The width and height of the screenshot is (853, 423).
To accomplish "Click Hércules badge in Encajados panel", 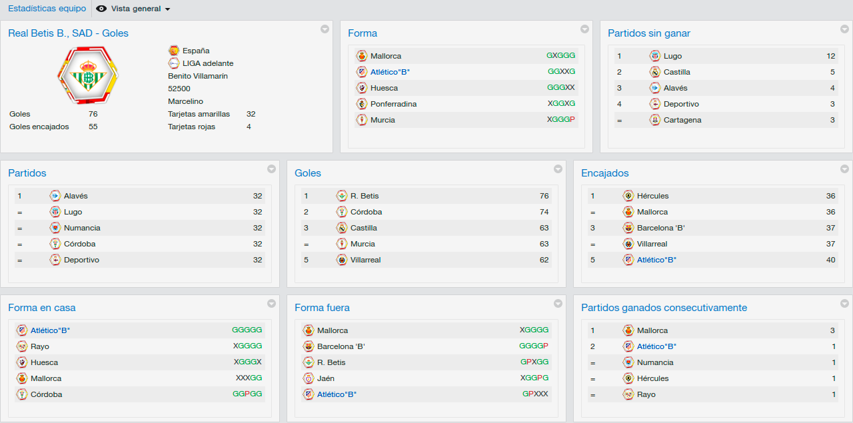I will pyautogui.click(x=628, y=196).
